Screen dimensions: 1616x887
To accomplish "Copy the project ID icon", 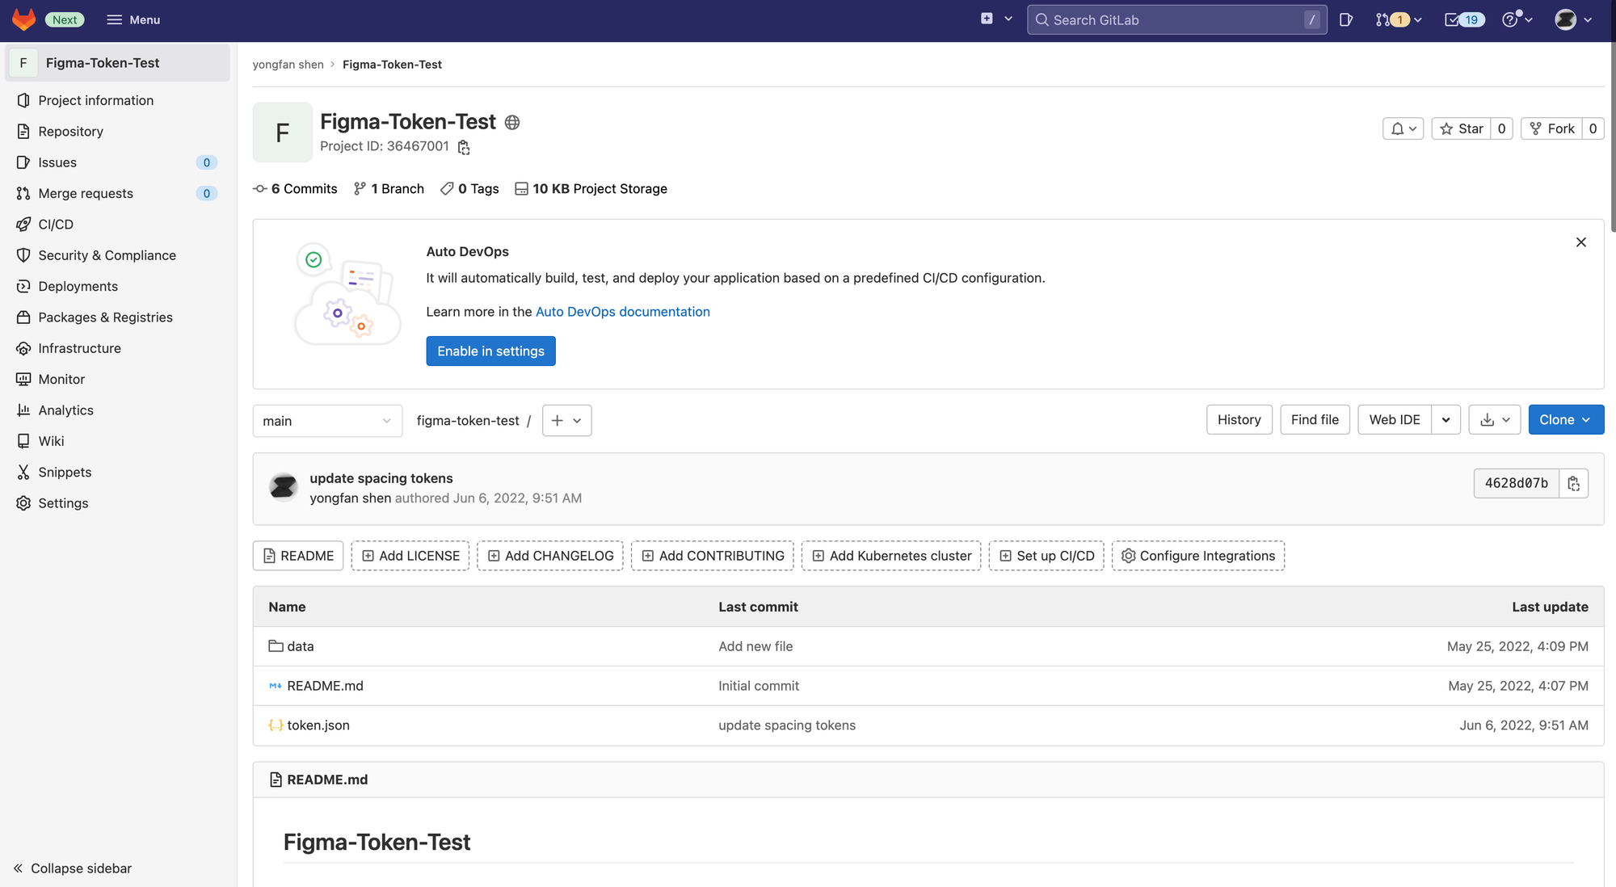I will tap(464, 147).
